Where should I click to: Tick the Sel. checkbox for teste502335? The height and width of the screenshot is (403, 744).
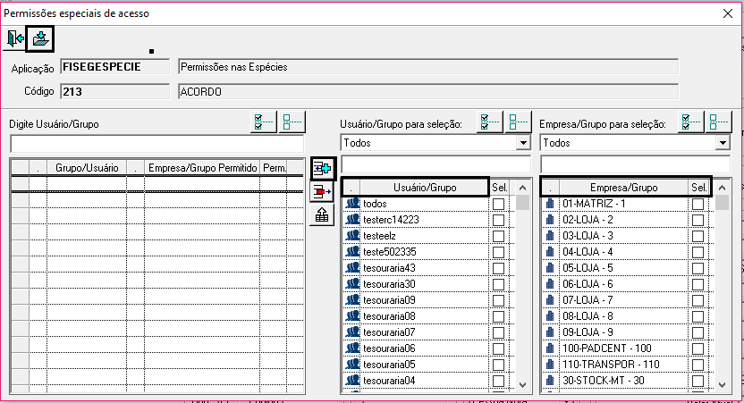pyautogui.click(x=498, y=252)
